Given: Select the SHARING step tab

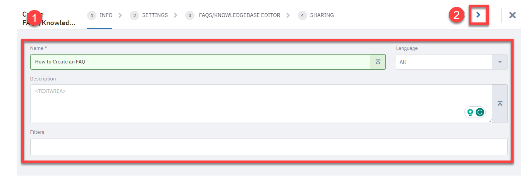Looking at the screenshot, I should [316, 15].
